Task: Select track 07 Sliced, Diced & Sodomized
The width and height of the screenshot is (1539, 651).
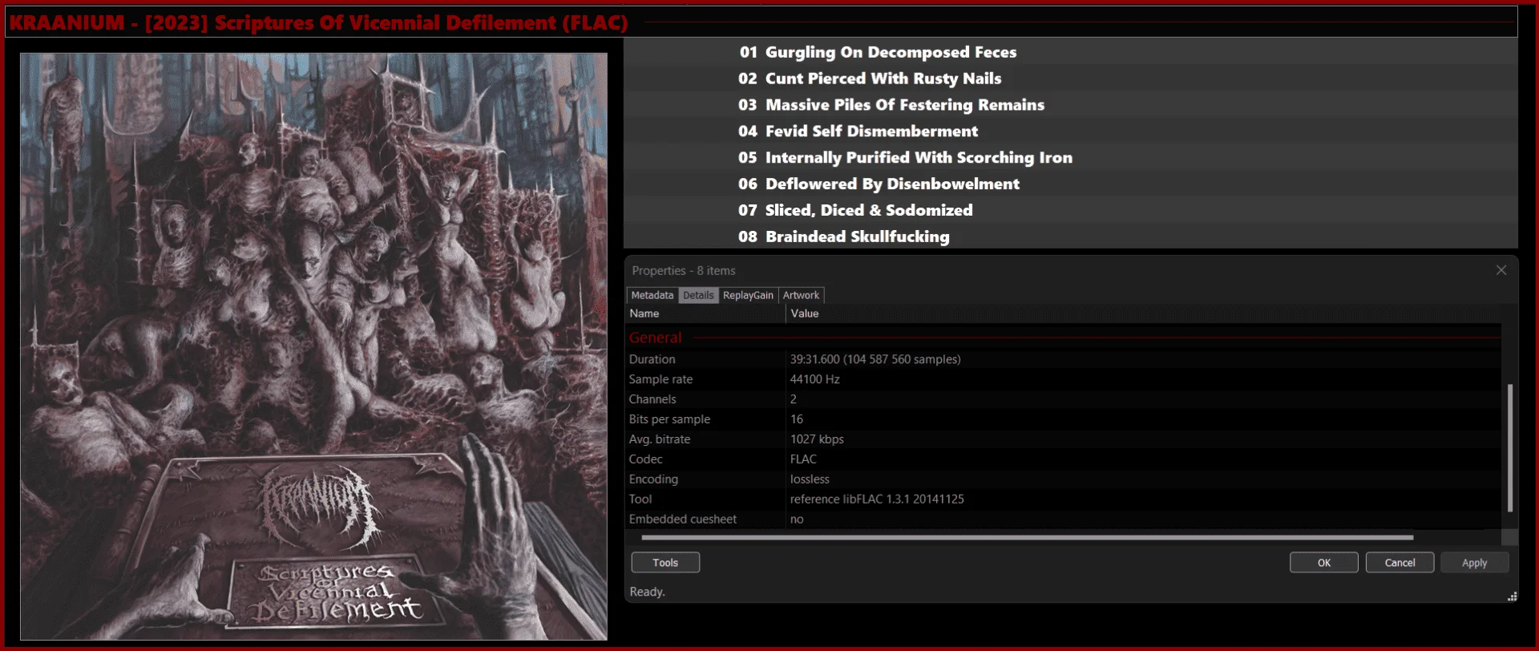Action: click(1071, 210)
